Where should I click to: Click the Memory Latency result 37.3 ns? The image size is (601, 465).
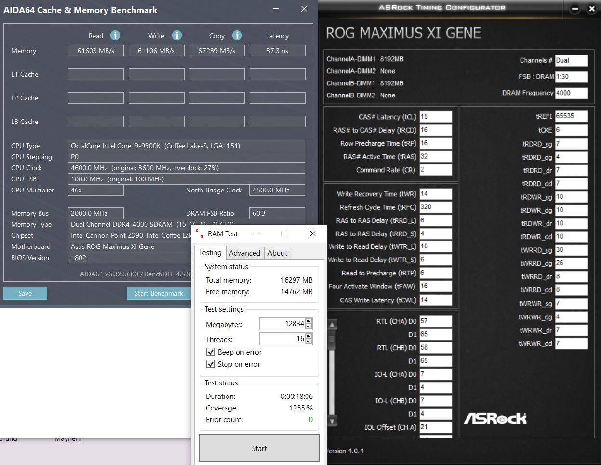278,51
